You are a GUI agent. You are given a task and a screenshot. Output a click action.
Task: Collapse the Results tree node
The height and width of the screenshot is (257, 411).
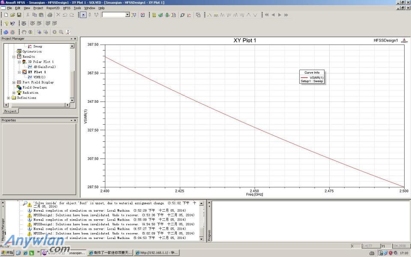coord(14,57)
